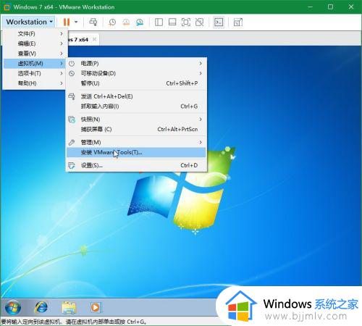Expand the 电源(P) submenu

click(136, 63)
